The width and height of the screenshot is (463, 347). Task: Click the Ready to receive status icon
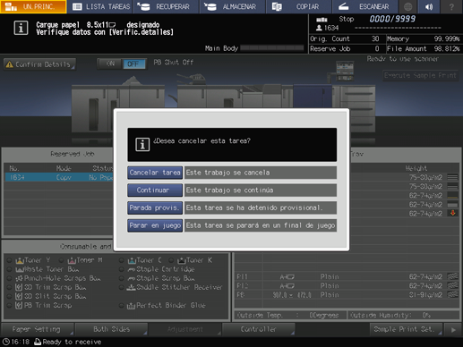38,342
